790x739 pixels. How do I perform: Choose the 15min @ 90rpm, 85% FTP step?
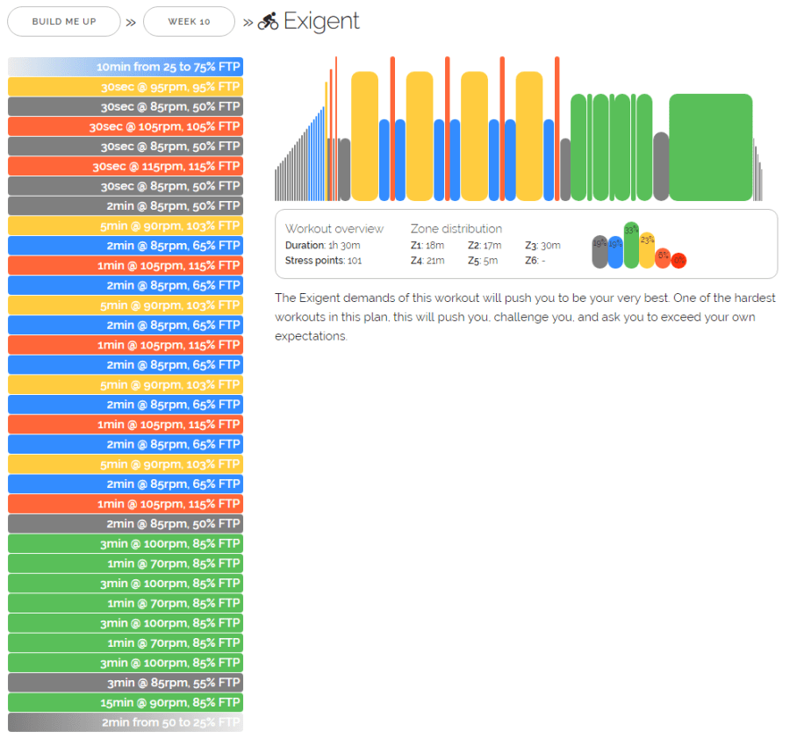[x=126, y=702]
